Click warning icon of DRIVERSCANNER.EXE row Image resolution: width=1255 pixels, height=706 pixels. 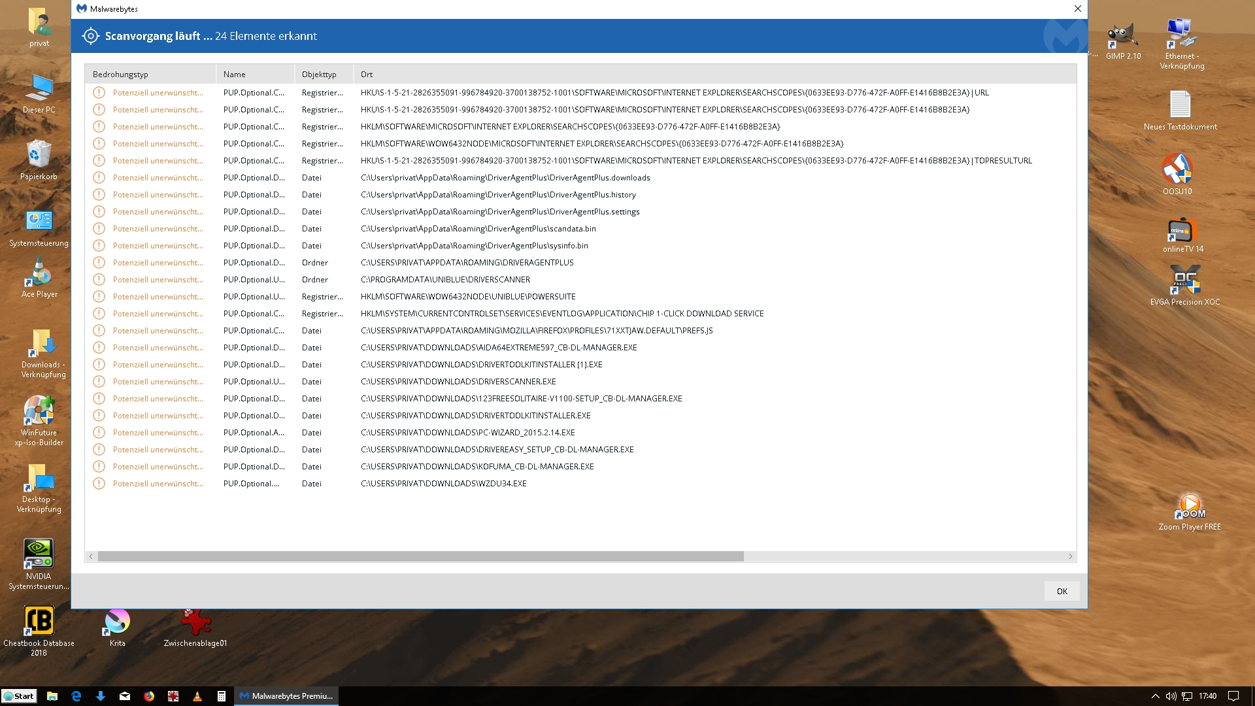(x=99, y=382)
